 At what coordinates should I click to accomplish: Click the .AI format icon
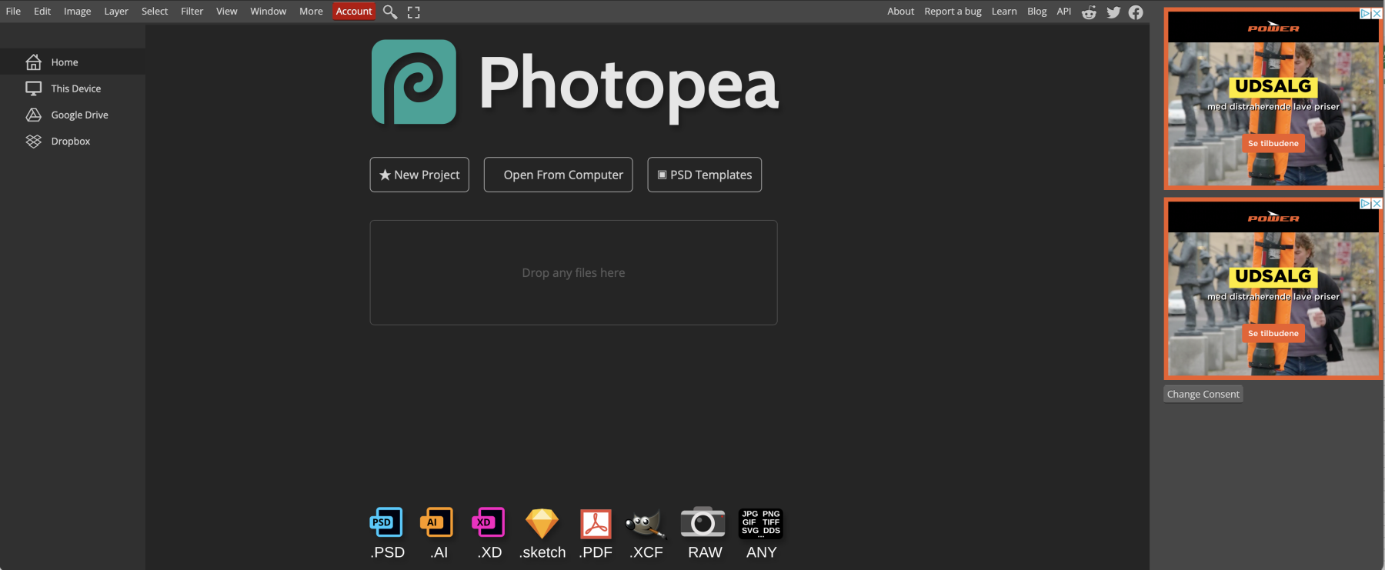(437, 523)
